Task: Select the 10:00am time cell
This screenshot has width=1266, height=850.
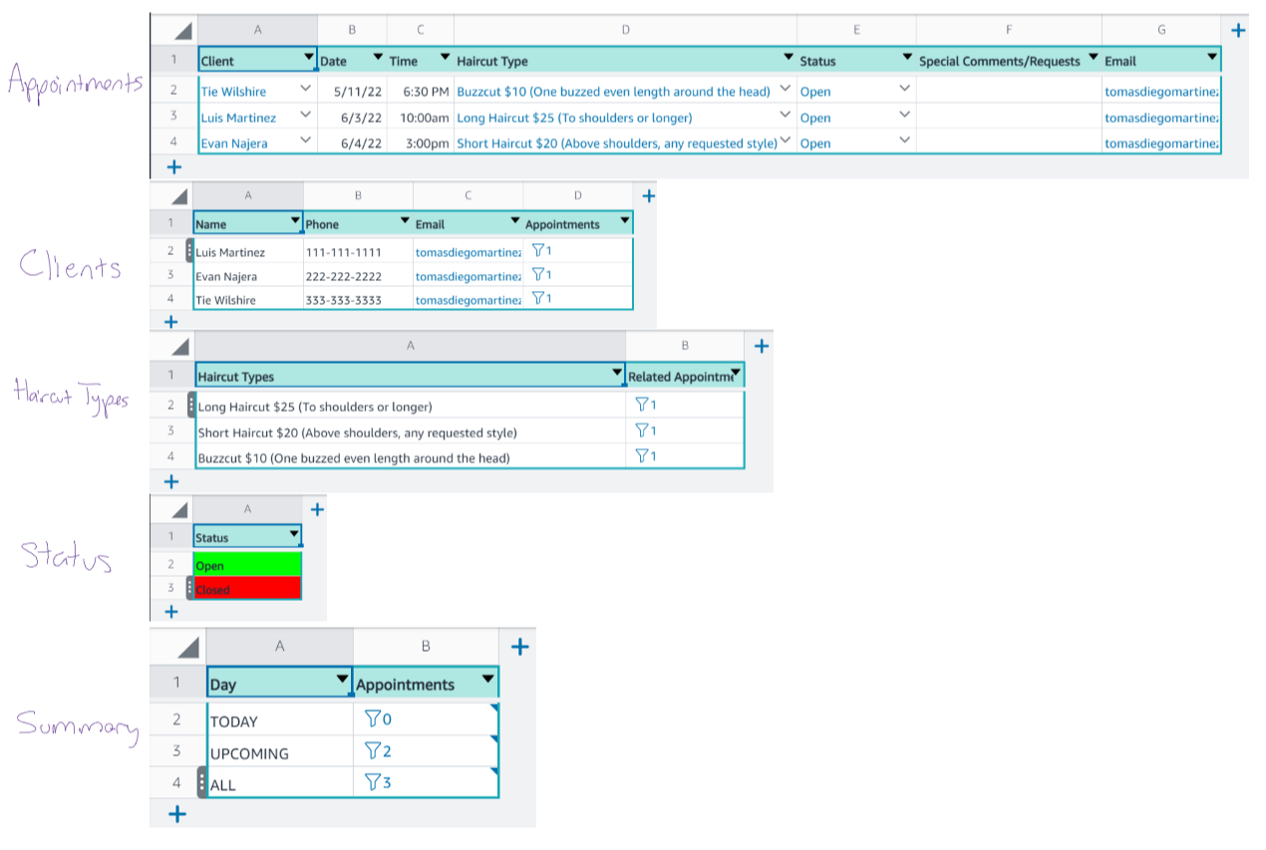Action: [x=420, y=117]
